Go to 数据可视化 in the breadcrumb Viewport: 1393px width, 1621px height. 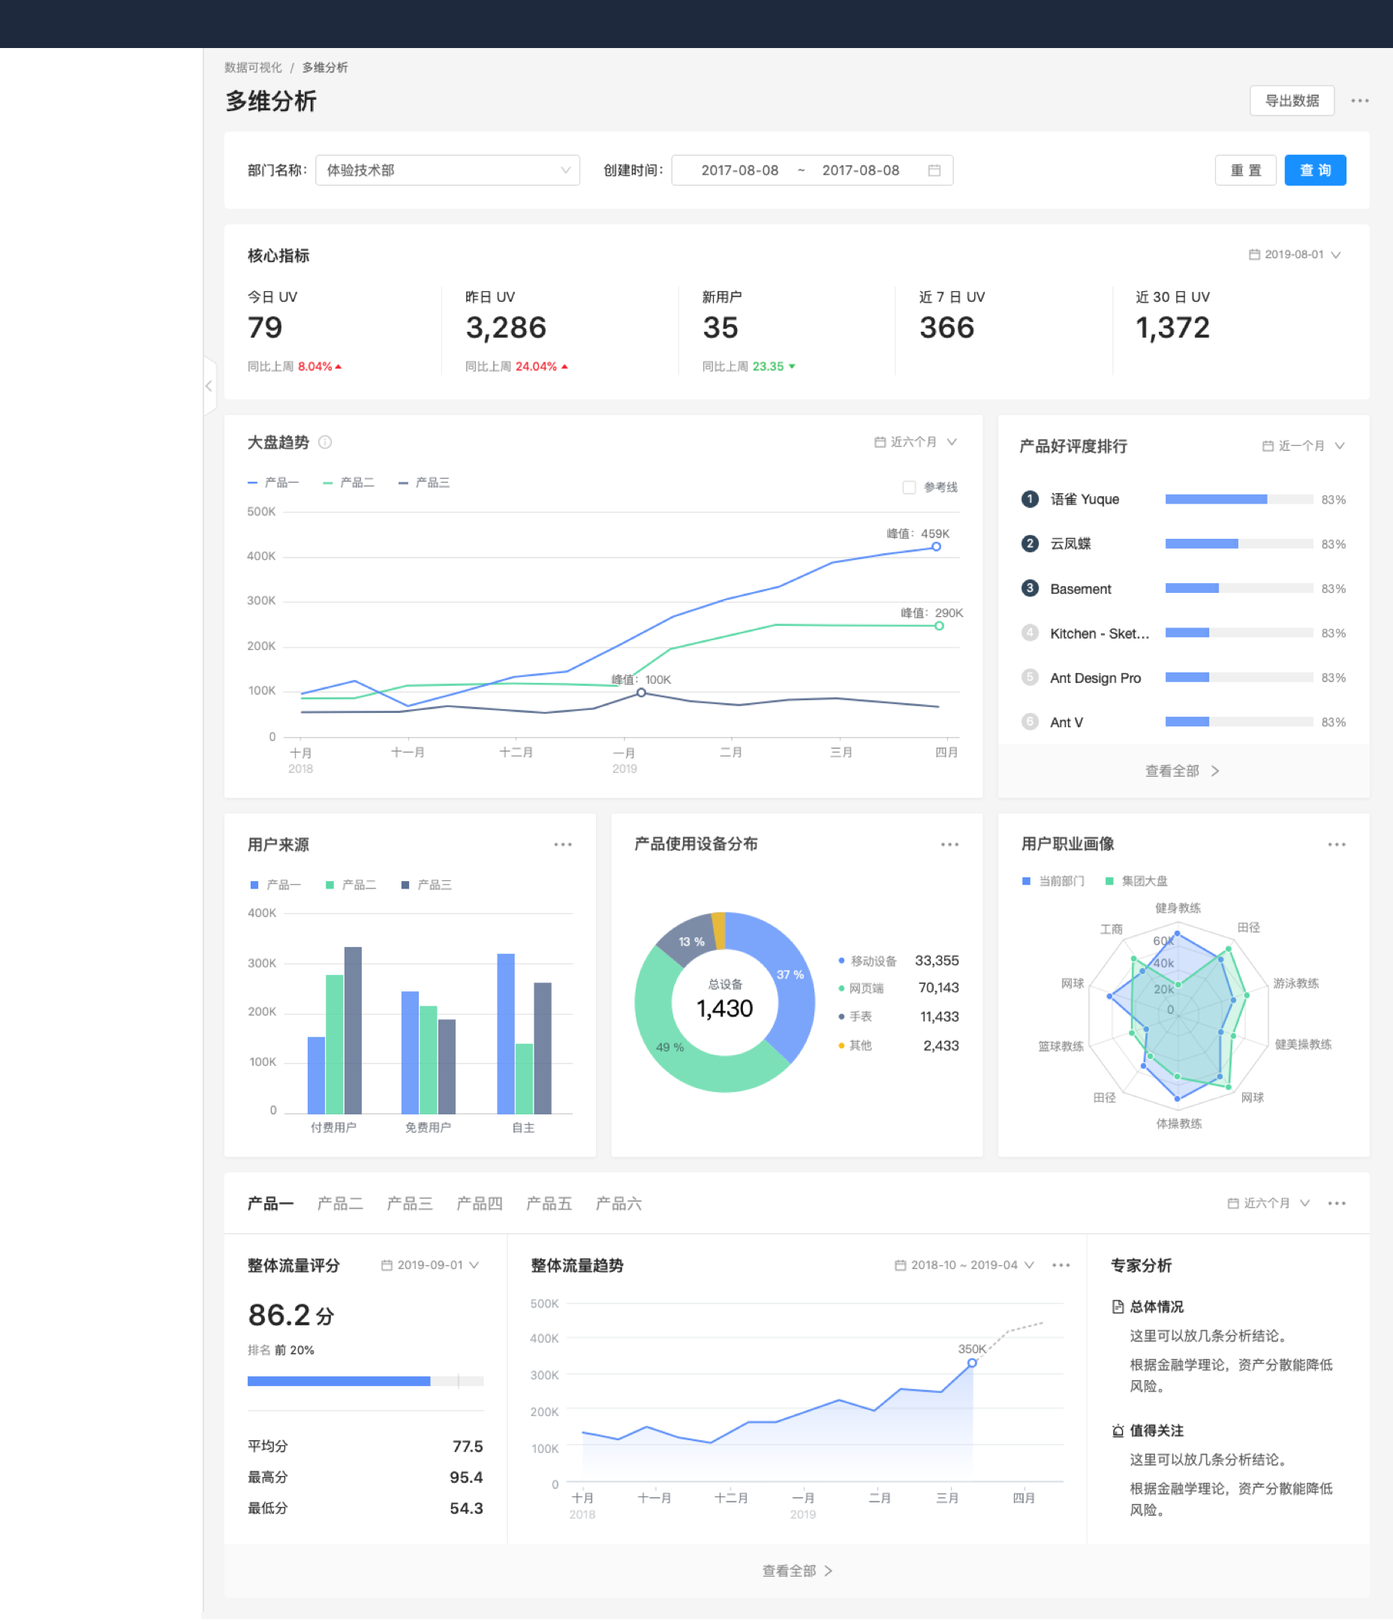(254, 68)
